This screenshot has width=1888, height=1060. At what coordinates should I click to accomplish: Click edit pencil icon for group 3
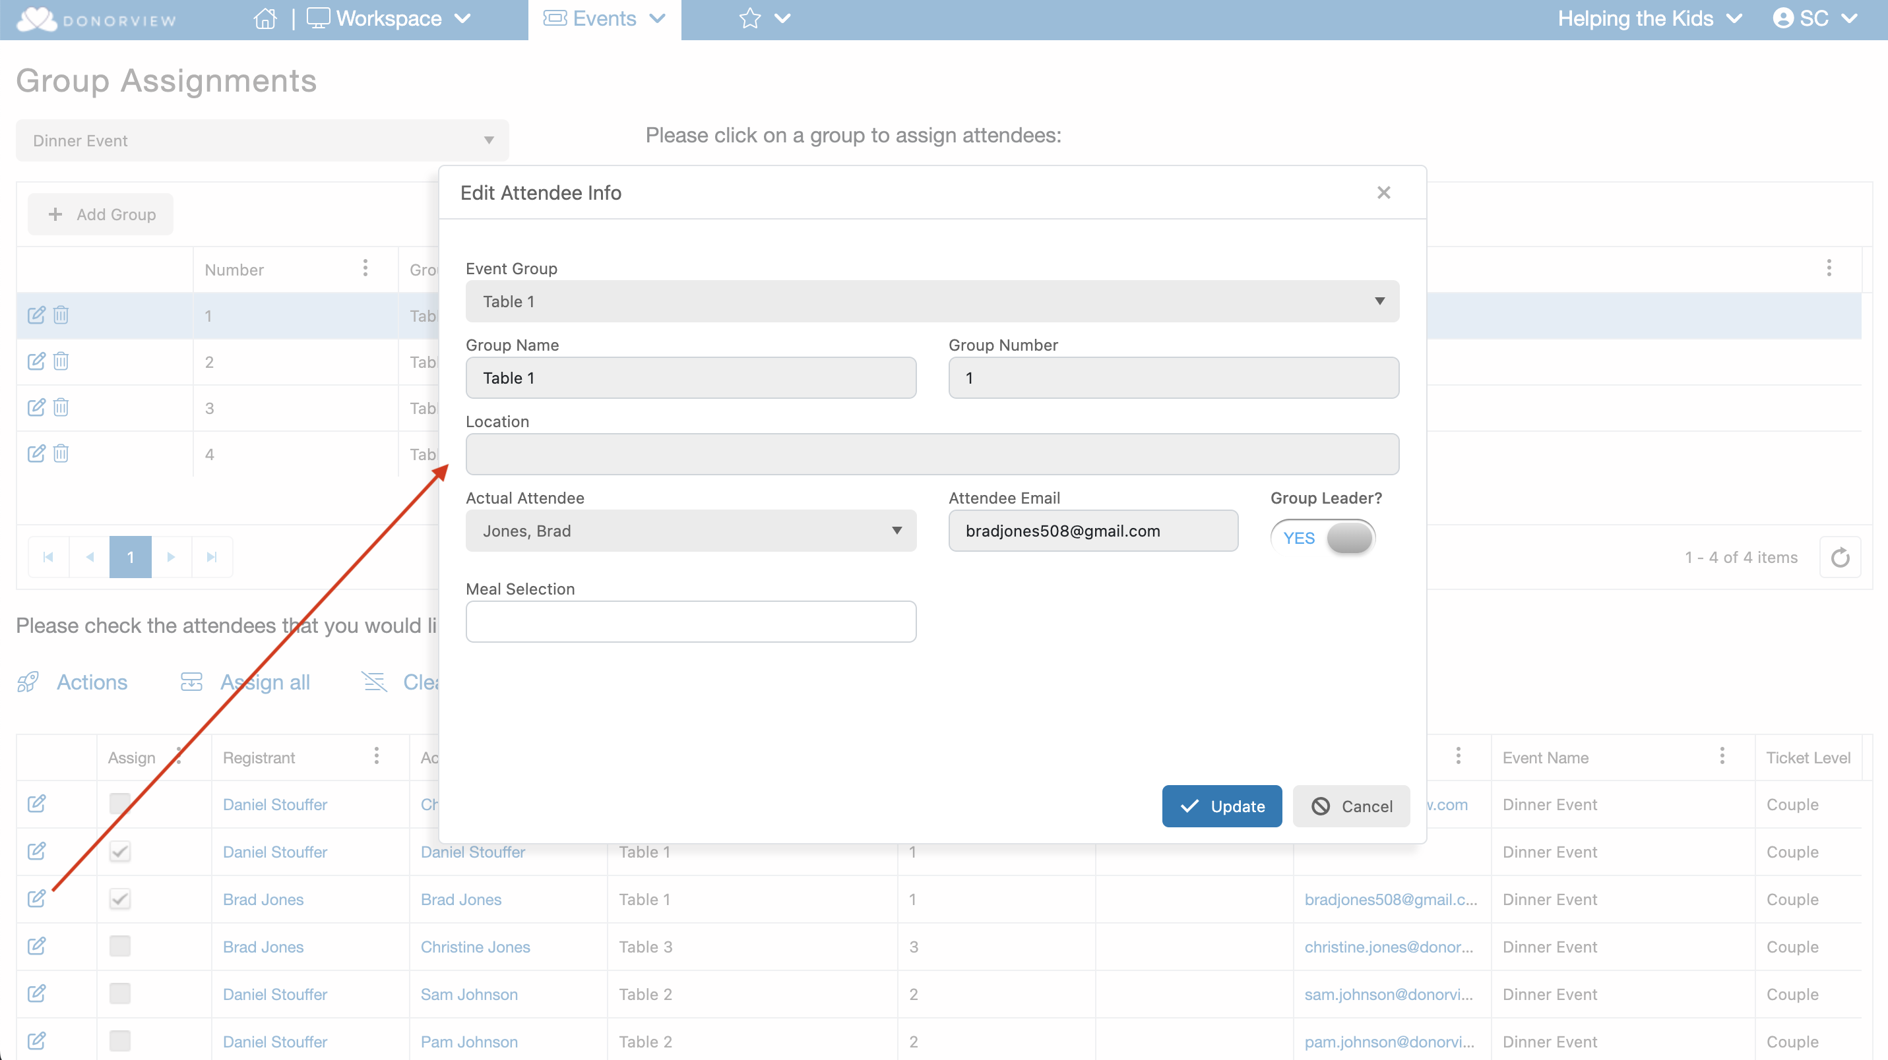(x=36, y=407)
